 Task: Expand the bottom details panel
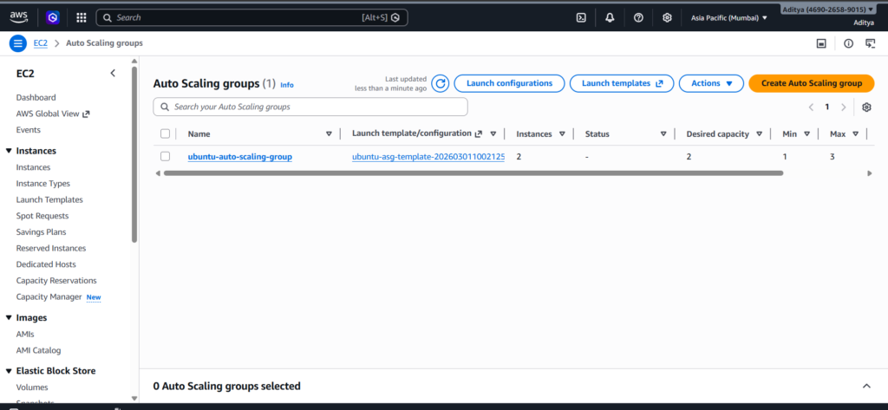point(865,386)
